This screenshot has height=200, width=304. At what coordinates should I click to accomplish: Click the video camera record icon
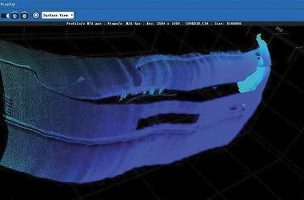pos(5,16)
